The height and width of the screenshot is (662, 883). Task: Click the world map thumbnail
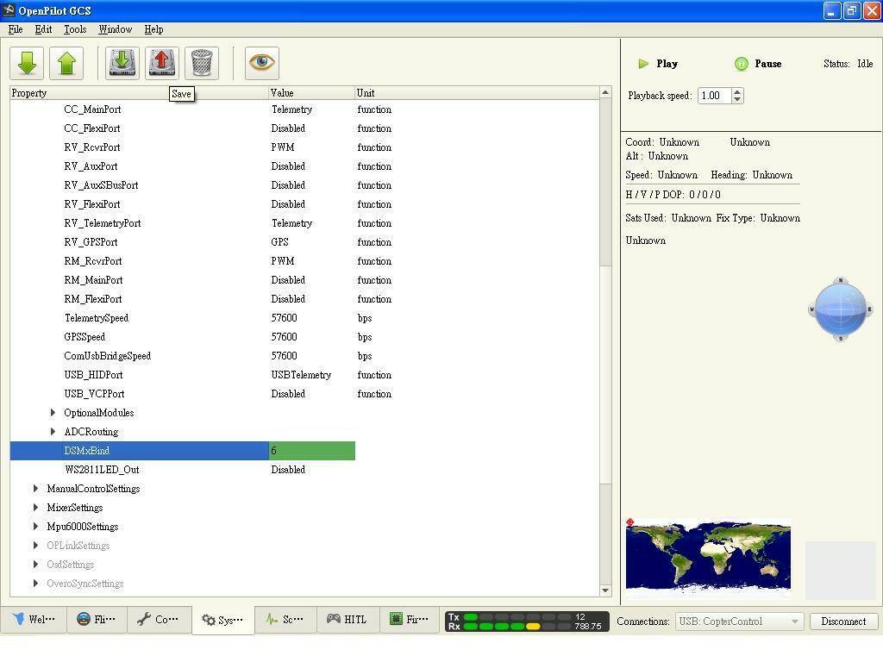pyautogui.click(x=709, y=556)
